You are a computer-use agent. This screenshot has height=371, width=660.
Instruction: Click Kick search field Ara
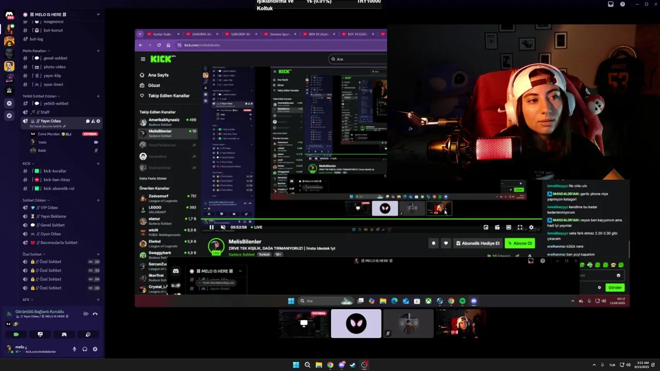tap(358, 59)
